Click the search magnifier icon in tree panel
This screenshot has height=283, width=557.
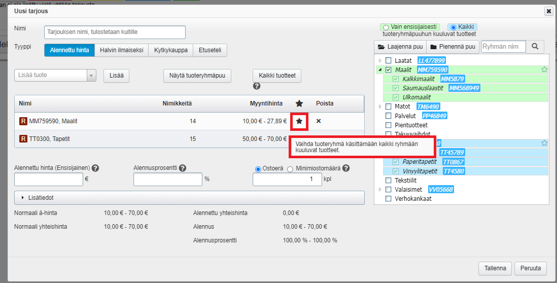tap(535, 47)
